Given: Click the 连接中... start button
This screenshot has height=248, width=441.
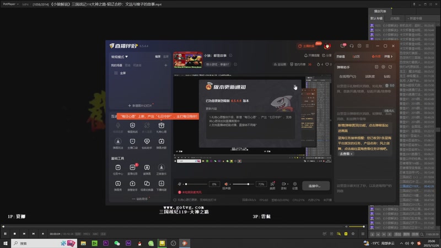Looking at the screenshot, I should point(316,186).
